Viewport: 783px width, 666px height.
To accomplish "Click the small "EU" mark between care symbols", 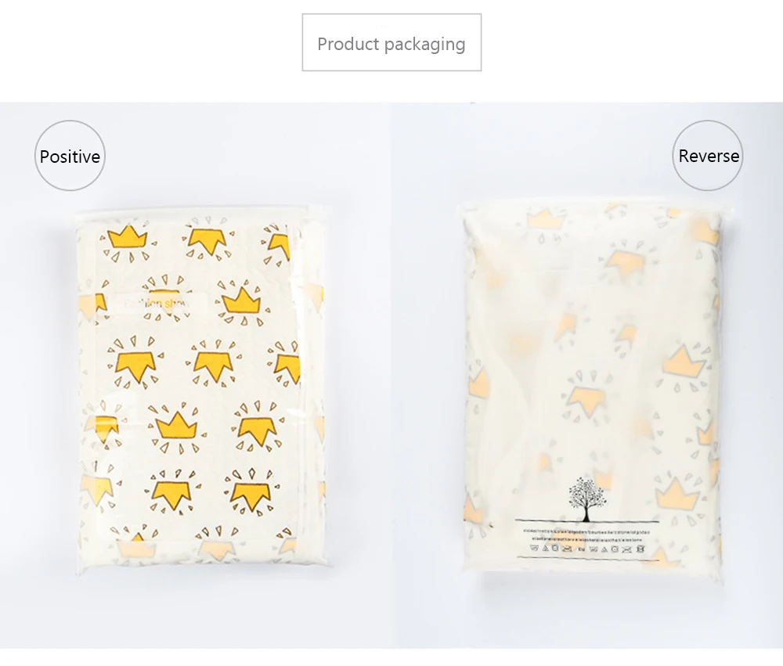I will (x=582, y=549).
